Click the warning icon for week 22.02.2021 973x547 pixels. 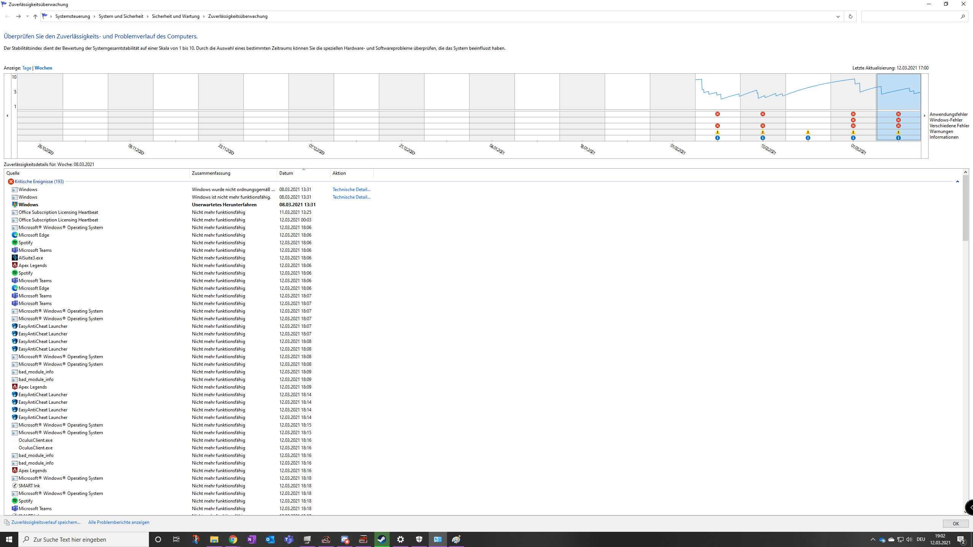(808, 132)
